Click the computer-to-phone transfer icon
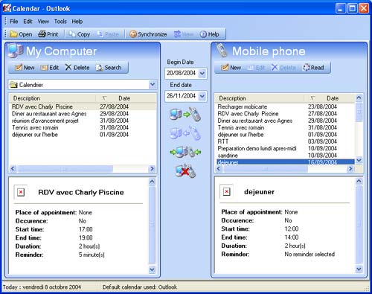 click(185, 115)
